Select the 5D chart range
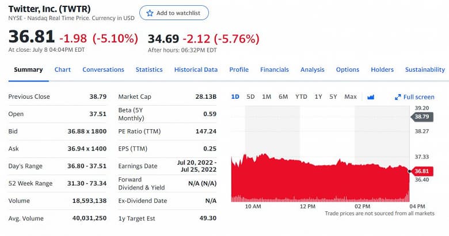This screenshot has height=236, width=449. [251, 96]
